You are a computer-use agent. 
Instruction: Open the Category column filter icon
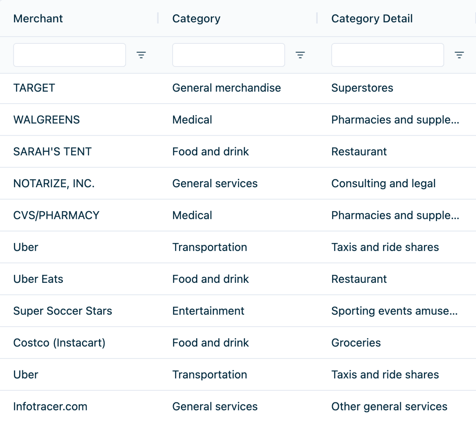300,55
